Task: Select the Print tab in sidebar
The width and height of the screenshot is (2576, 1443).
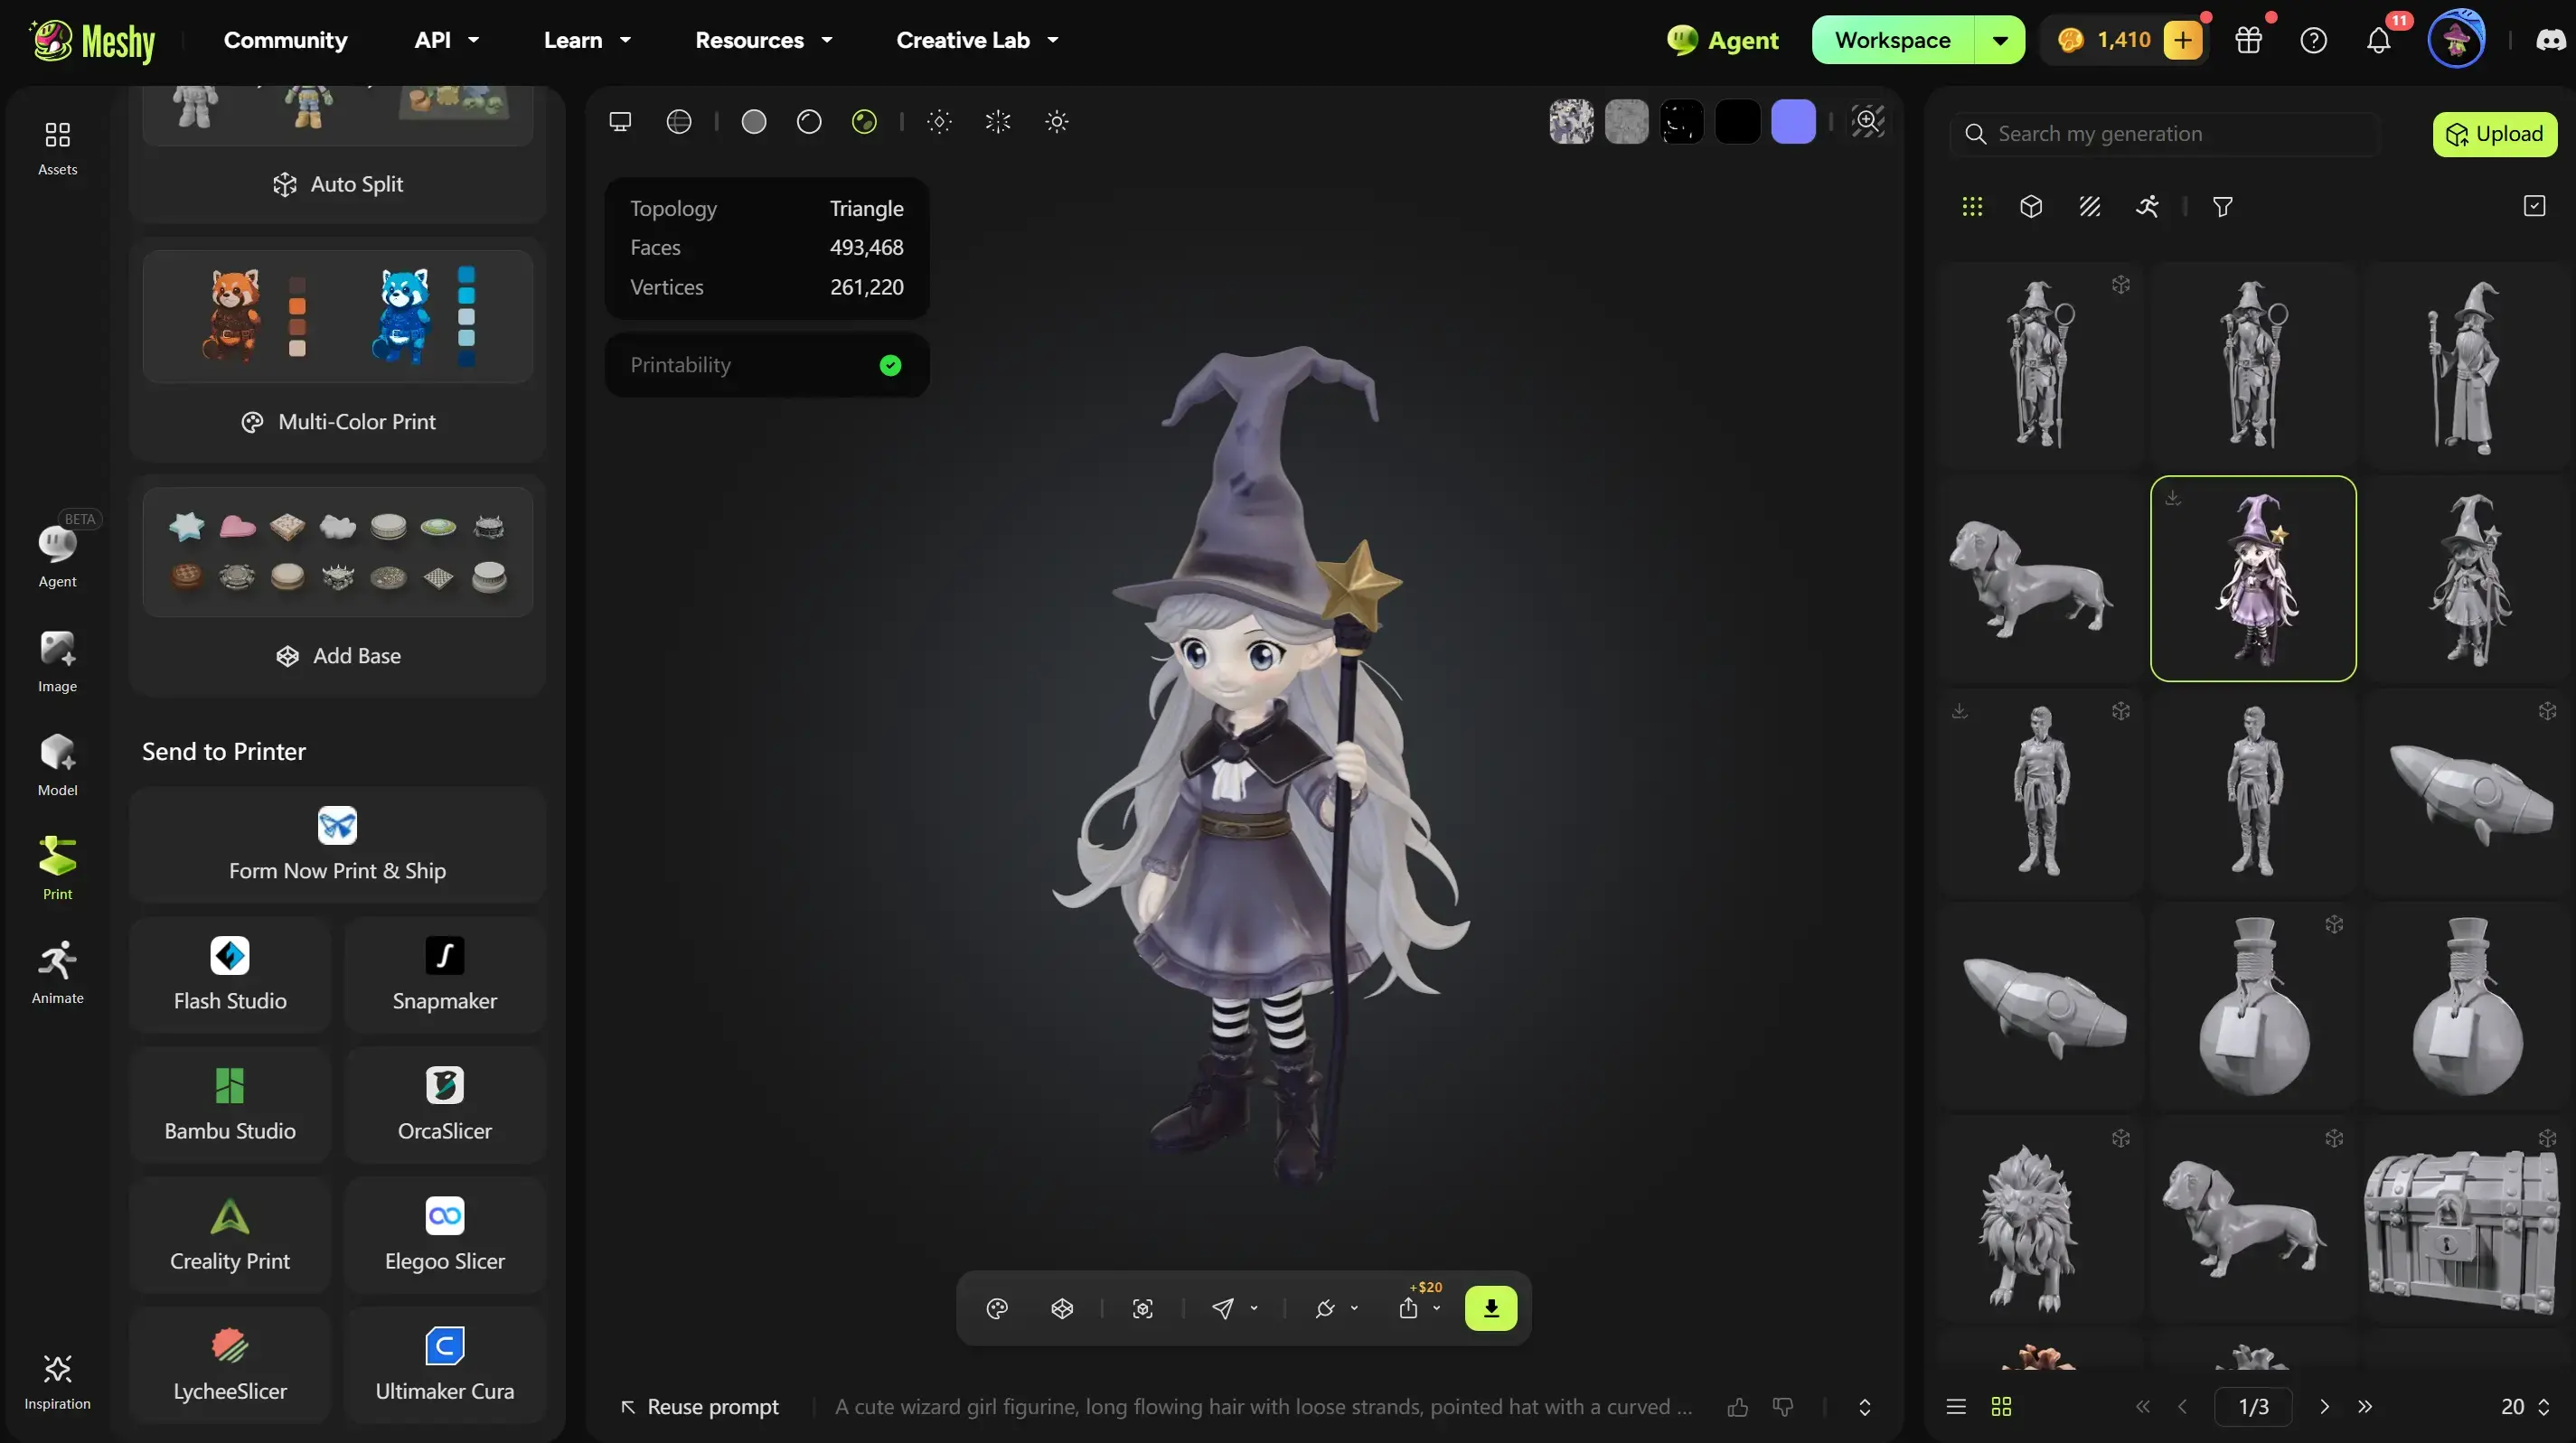Action: pyautogui.click(x=57, y=868)
